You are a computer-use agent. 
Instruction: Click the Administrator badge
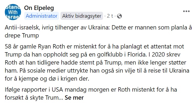pyautogui.click(x=41, y=16)
